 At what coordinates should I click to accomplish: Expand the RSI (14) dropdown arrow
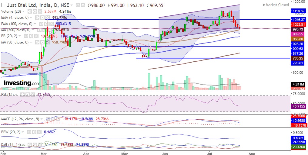point(16,94)
